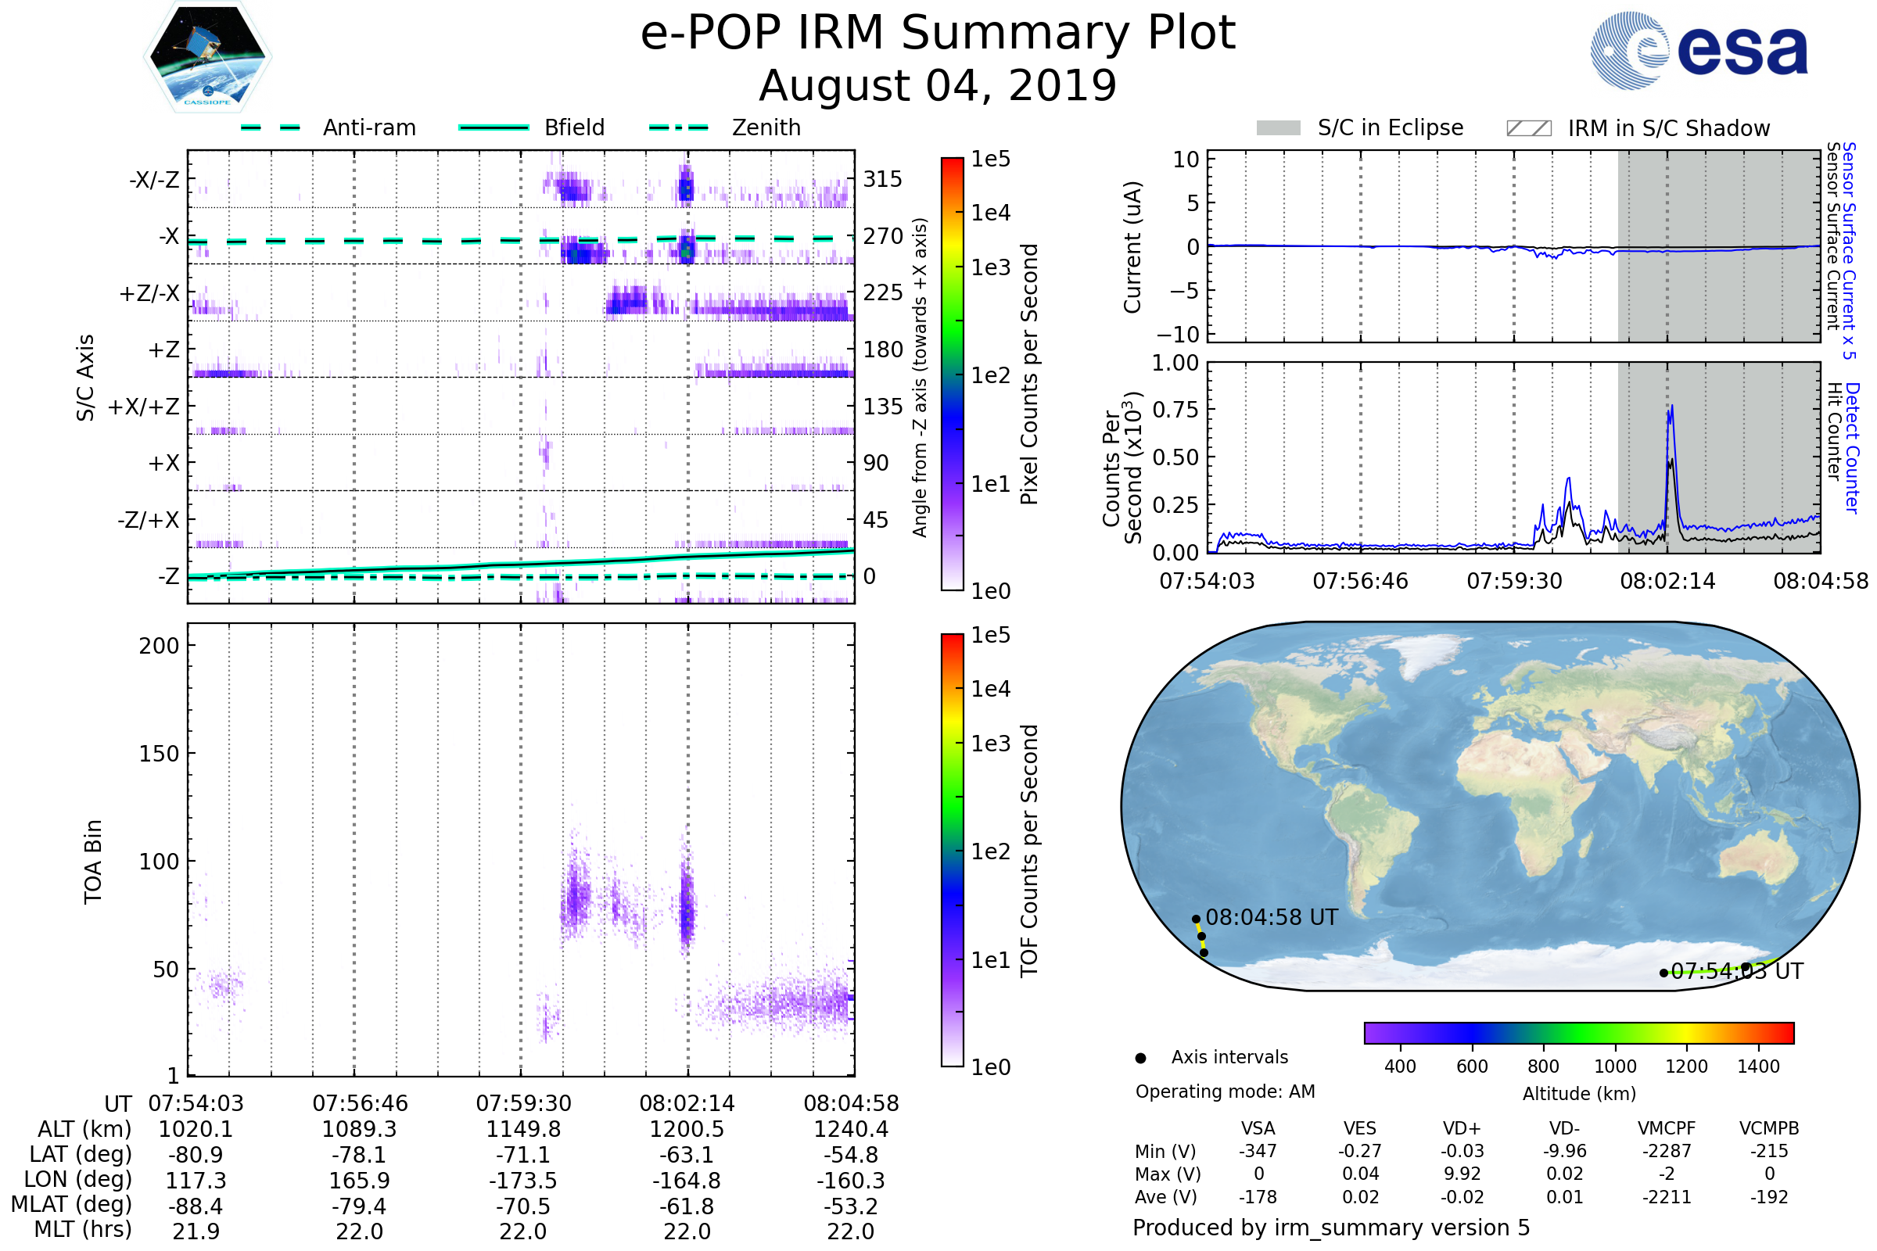Click the August 04, 2019 date subtitle
1877x1251 pixels.
pyautogui.click(x=938, y=85)
